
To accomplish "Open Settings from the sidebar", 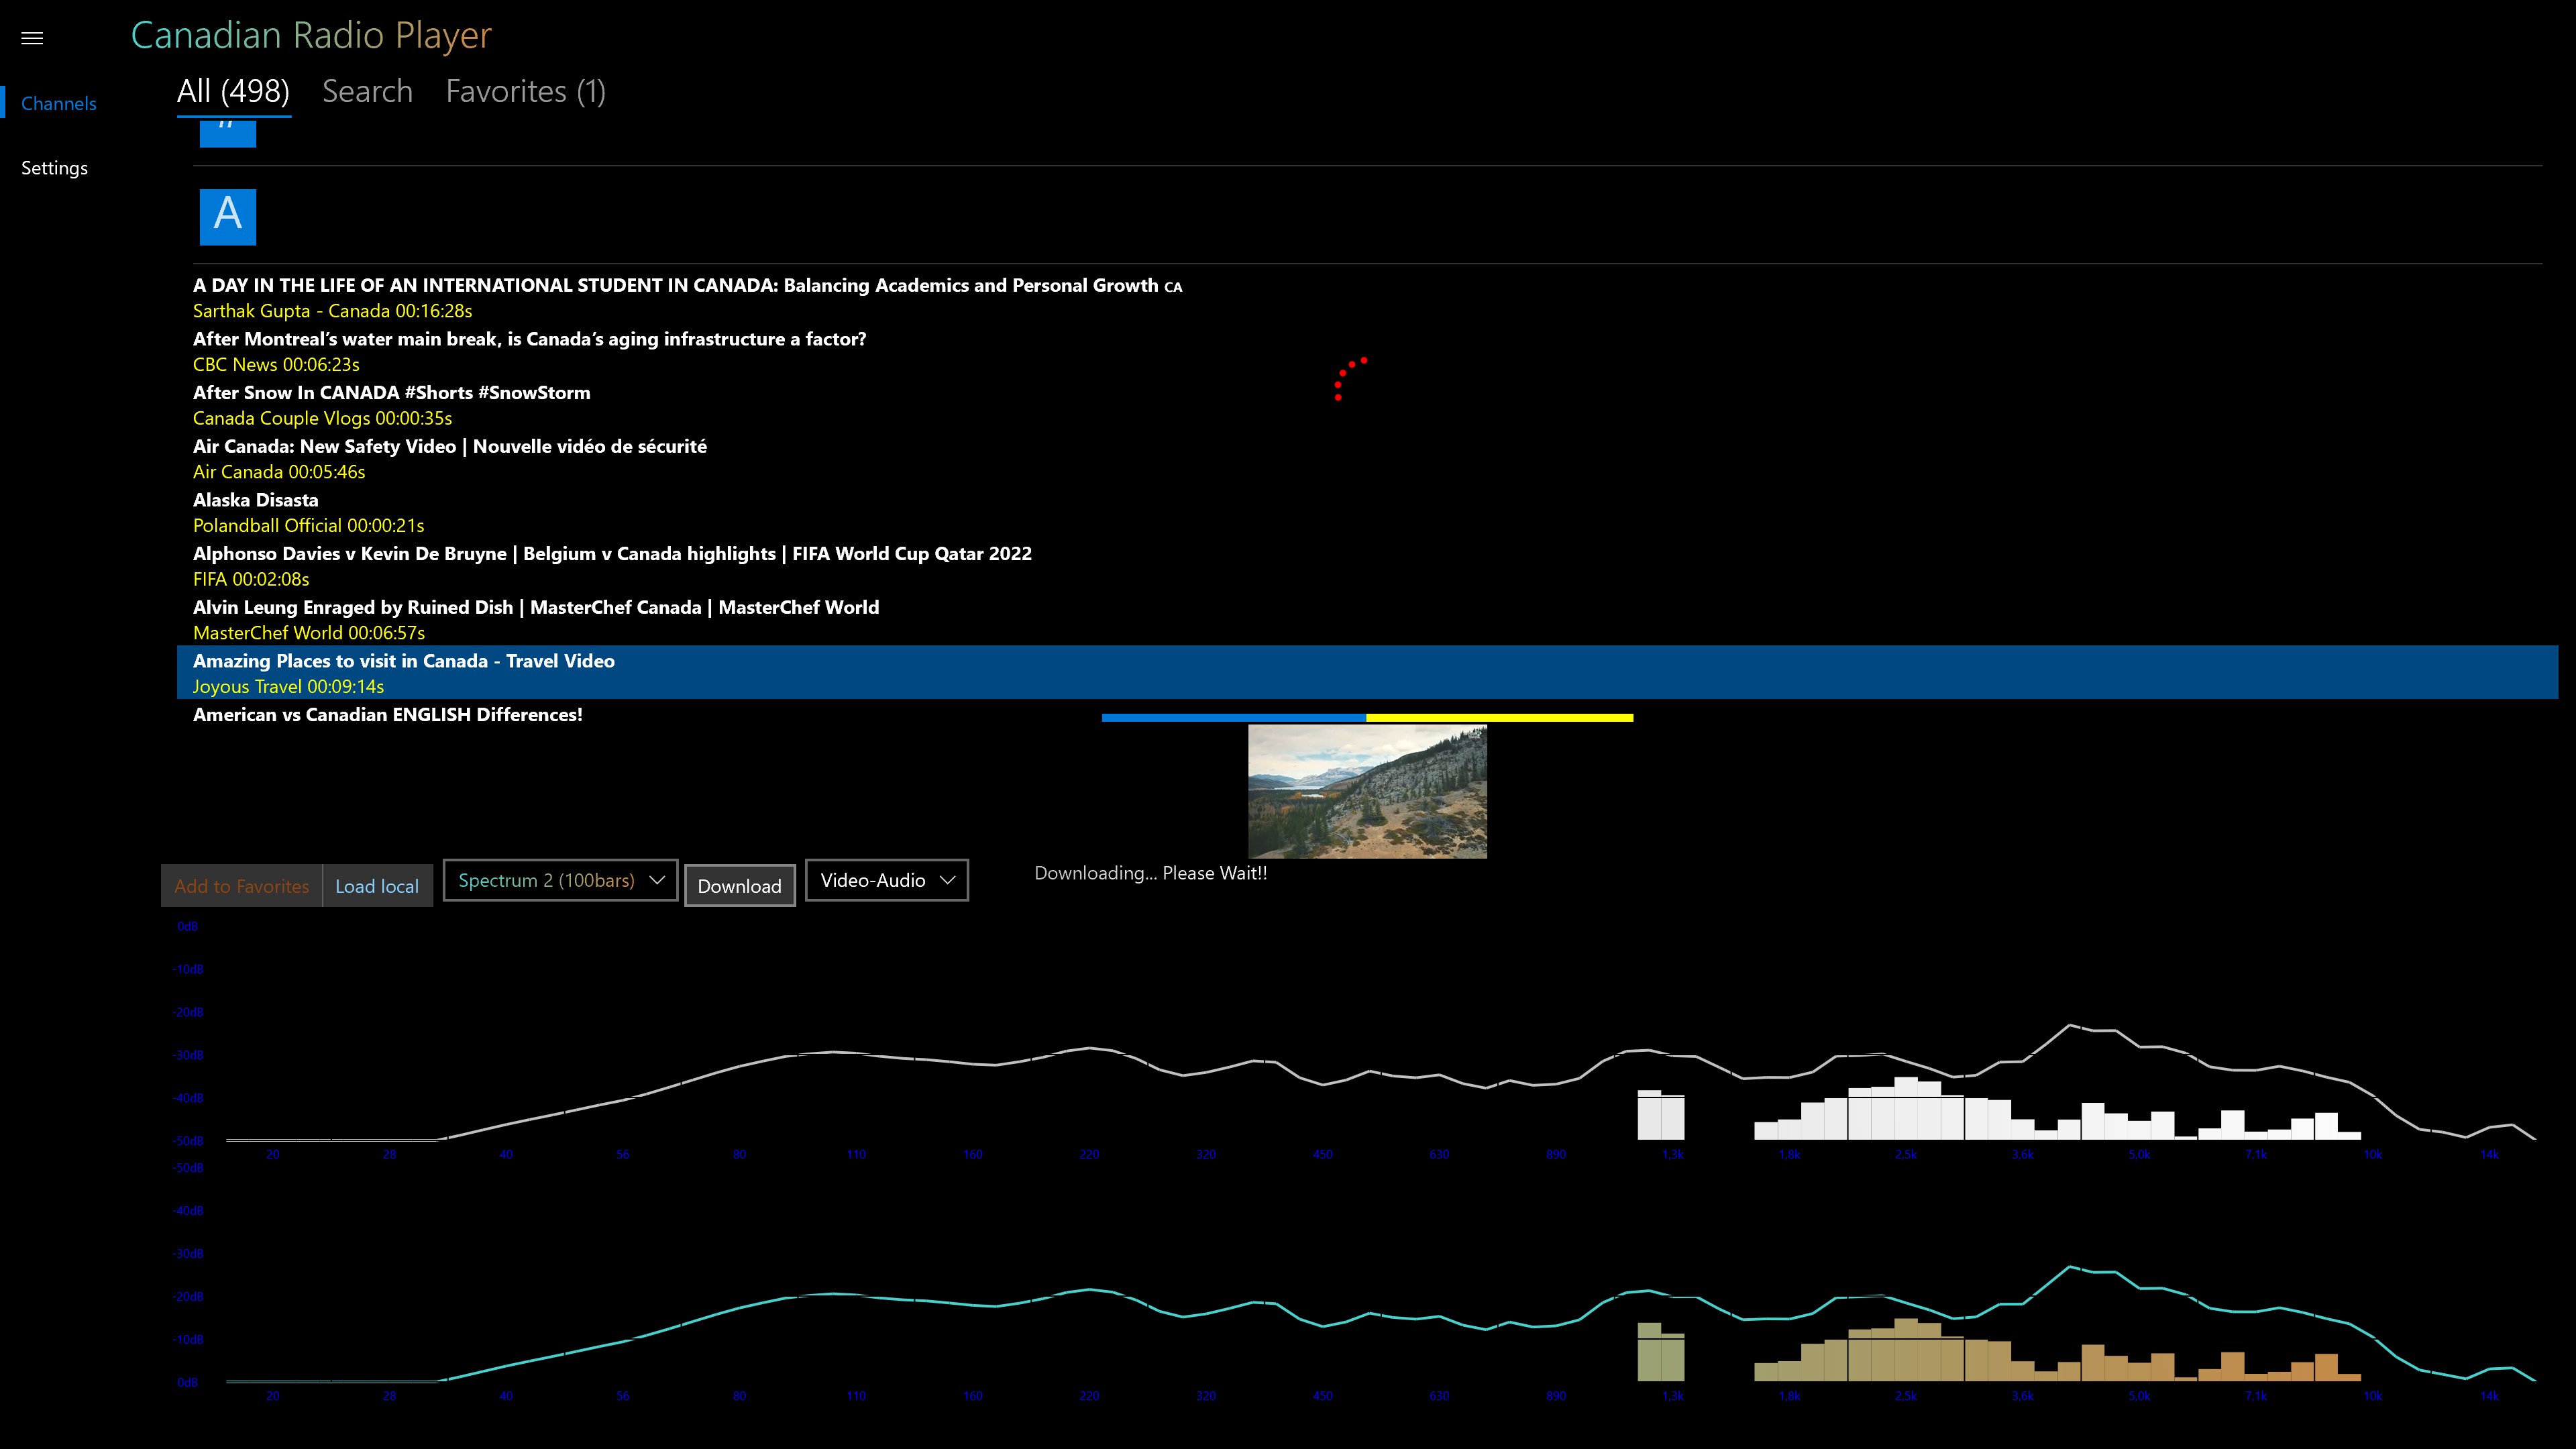I will pos(54,168).
